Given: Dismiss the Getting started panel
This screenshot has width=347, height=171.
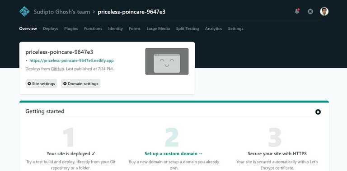Looking at the screenshot, I should 318,112.
